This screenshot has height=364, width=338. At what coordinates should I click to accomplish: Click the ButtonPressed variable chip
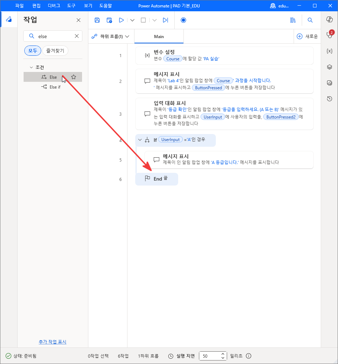[208, 88]
